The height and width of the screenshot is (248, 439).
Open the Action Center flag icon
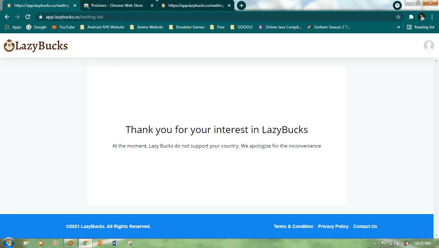(x=383, y=243)
